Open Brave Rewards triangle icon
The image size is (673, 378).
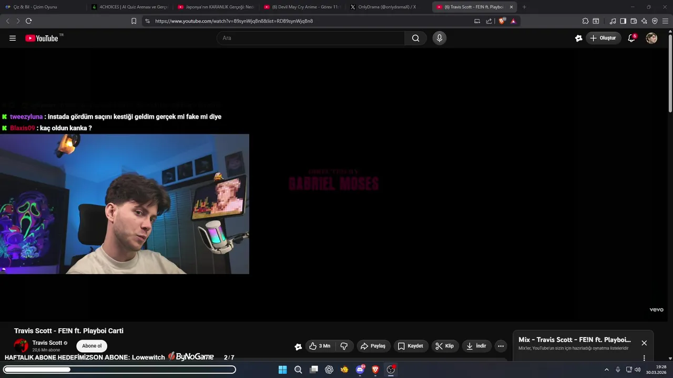coord(513,21)
